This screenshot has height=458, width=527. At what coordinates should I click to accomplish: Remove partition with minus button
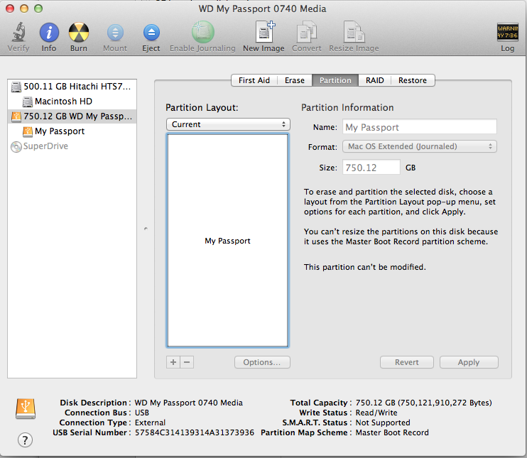coord(188,362)
